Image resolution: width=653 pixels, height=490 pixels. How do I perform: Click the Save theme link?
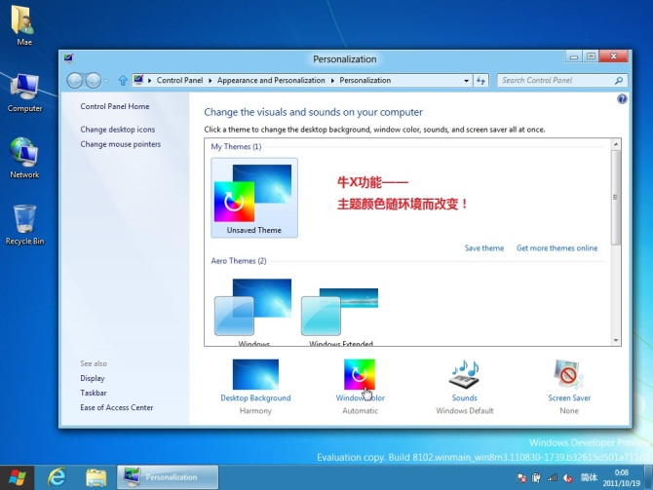(484, 248)
